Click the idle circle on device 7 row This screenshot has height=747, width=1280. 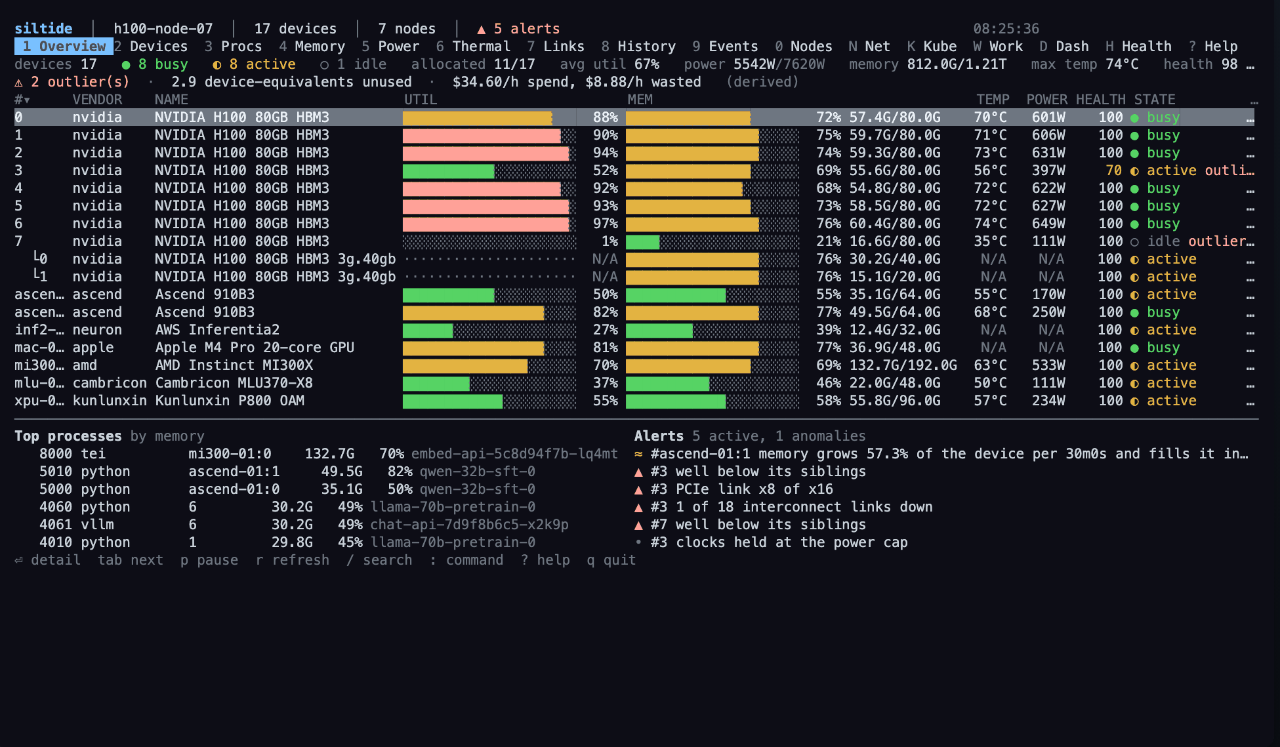(x=1134, y=241)
